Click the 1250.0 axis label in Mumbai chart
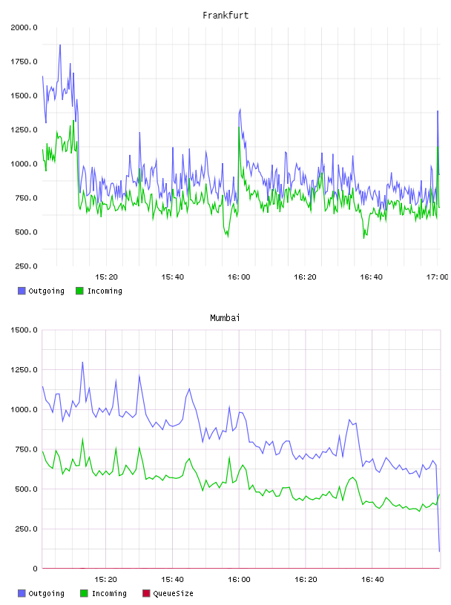 pyautogui.click(x=24, y=370)
